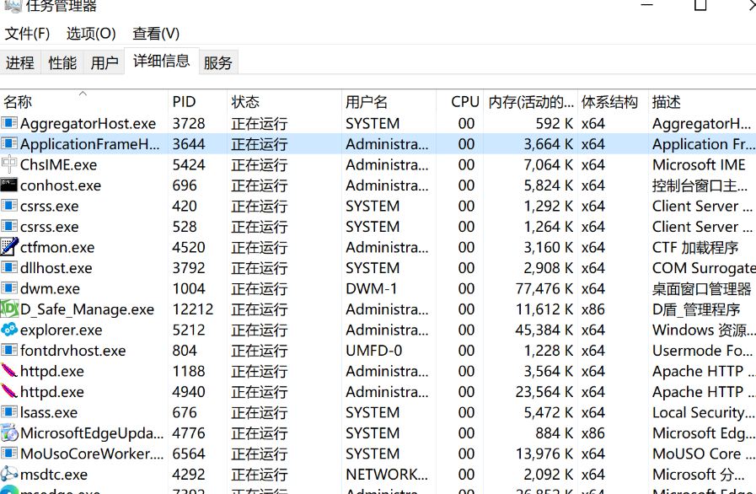Click the 桌面窗口管理器 description
The height and width of the screenshot is (494, 756).
pos(702,289)
